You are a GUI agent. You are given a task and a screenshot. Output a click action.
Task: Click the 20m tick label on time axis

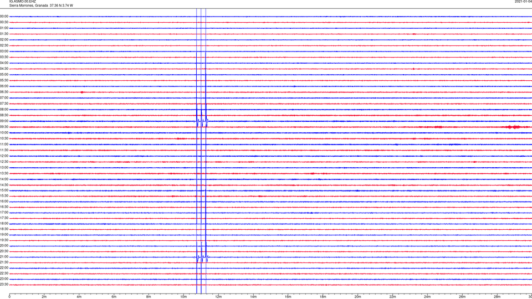click(358, 297)
